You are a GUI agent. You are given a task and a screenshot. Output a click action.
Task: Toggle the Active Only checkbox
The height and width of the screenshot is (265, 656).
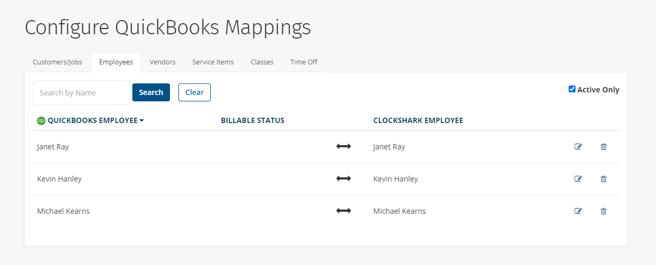coord(572,89)
